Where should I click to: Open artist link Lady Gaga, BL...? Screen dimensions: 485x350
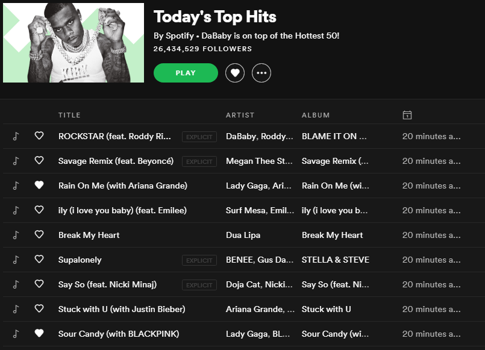coord(258,334)
